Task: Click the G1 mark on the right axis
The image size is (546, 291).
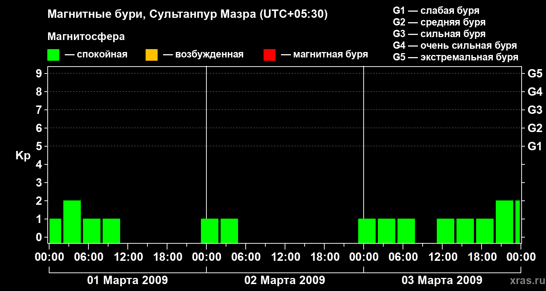Action: point(535,147)
